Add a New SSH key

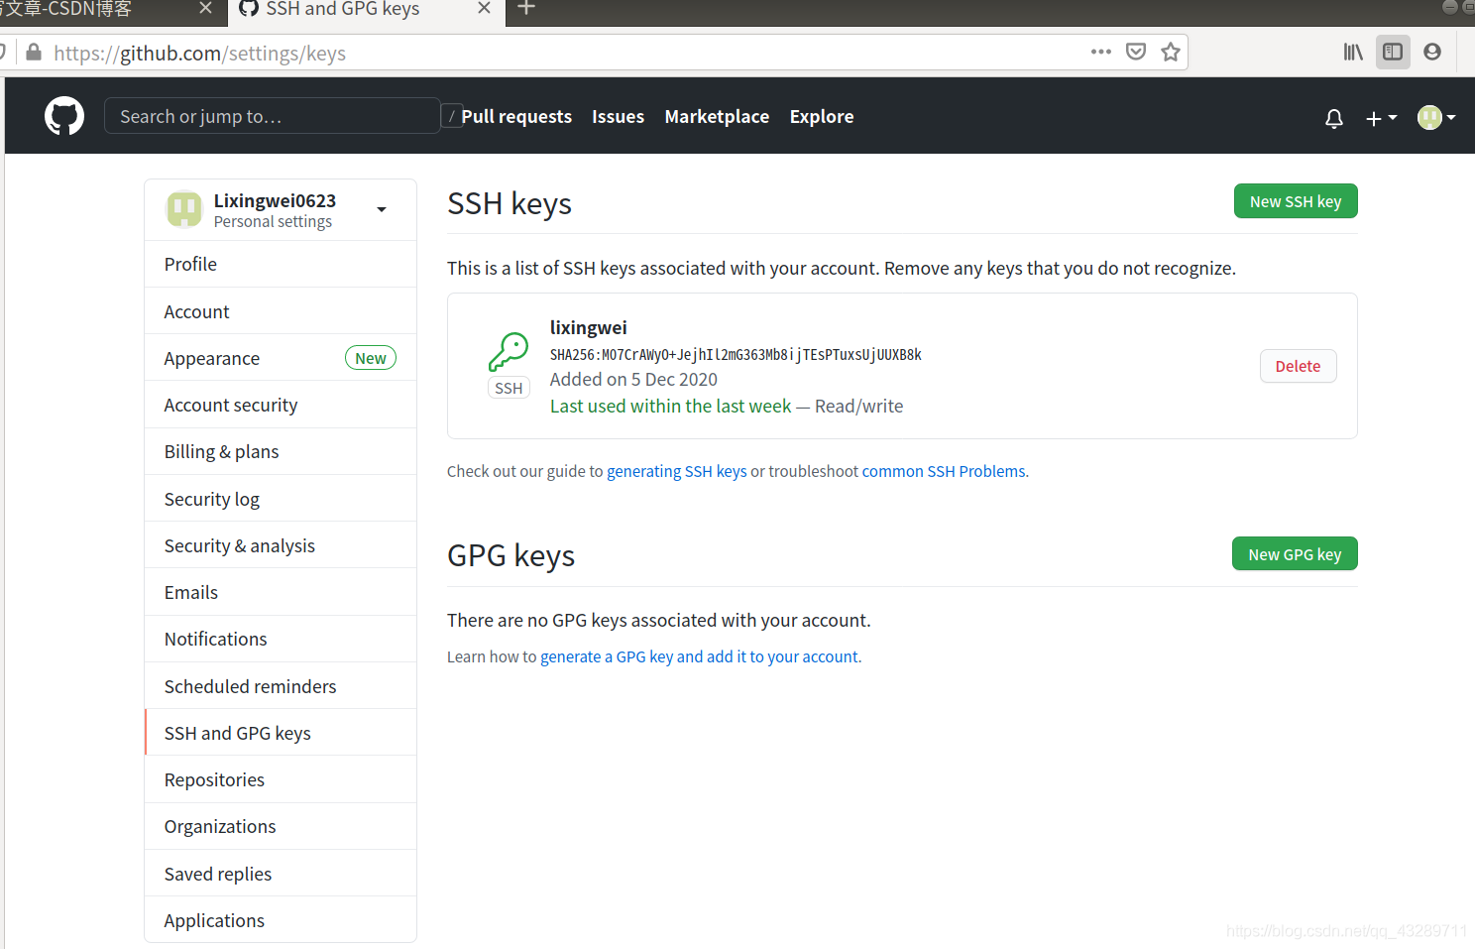1296,201
